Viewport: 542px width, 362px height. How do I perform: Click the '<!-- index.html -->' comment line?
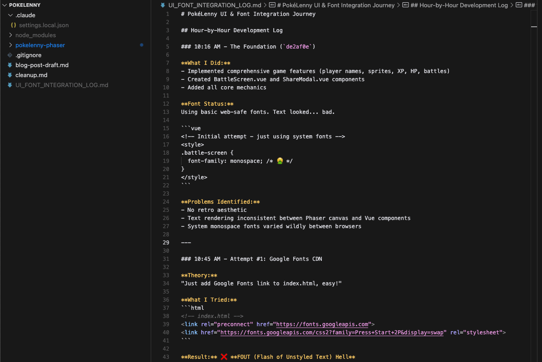(212, 316)
